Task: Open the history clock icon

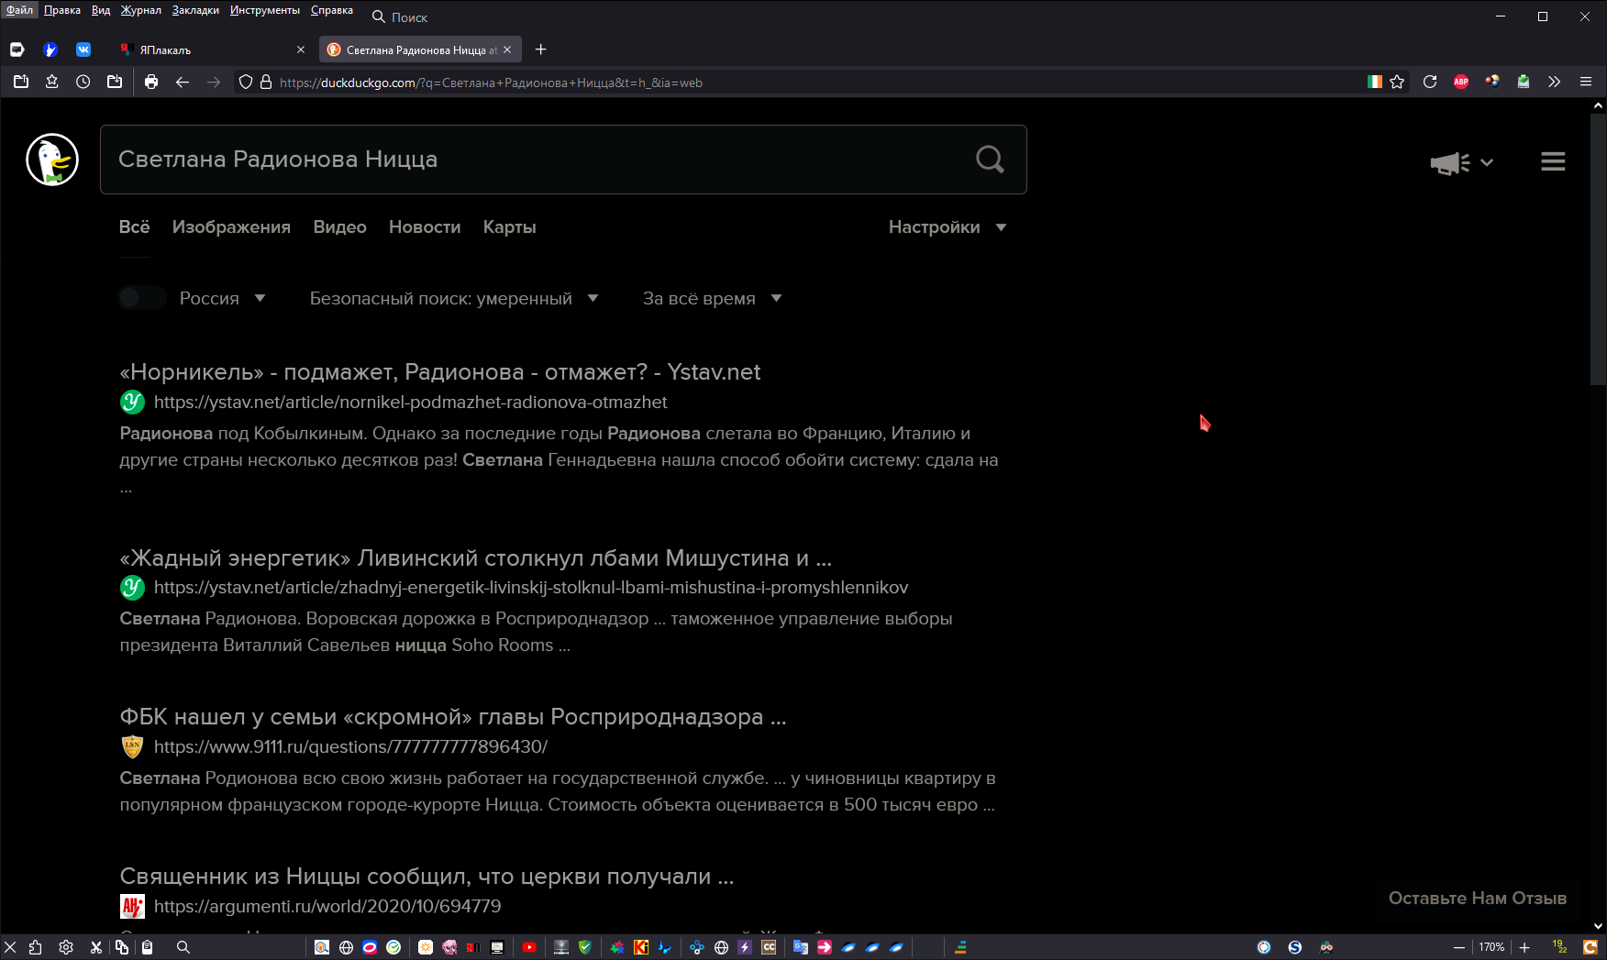Action: click(x=83, y=82)
